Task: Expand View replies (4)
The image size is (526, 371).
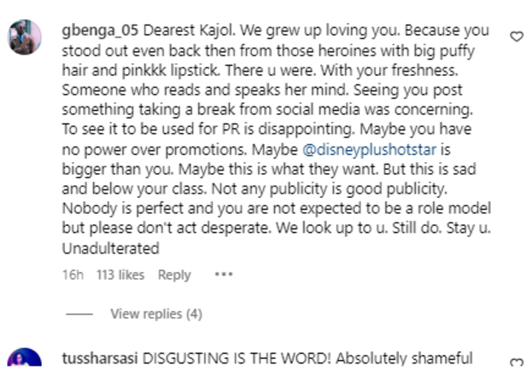Action: pos(156,314)
